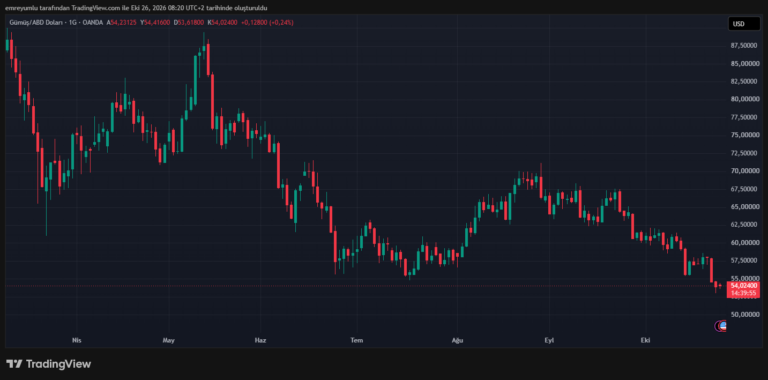
Task: Open the USD currency selector
Action: [744, 24]
